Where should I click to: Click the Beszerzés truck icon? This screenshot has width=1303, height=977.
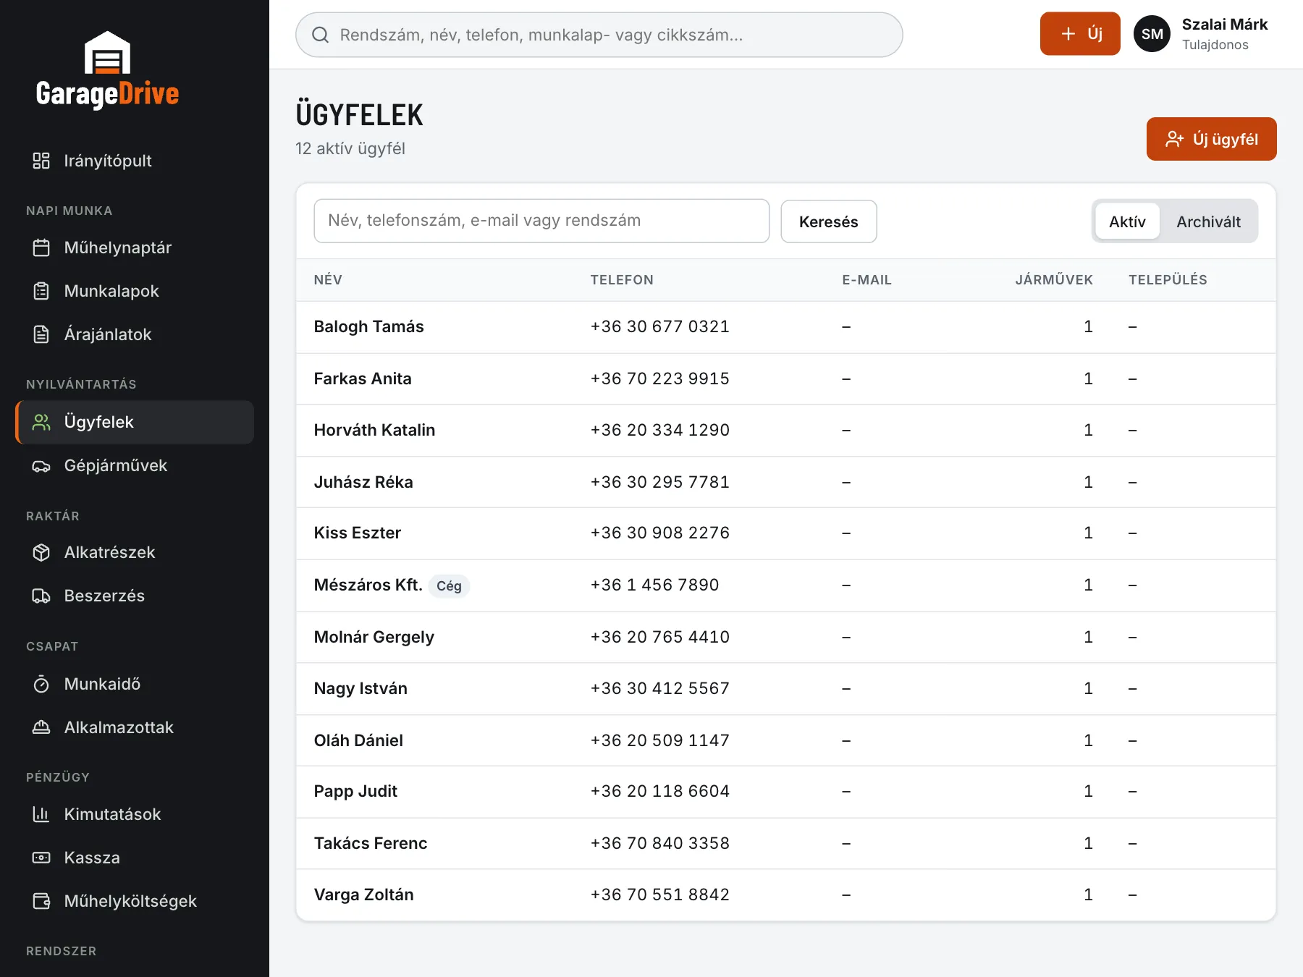41,596
